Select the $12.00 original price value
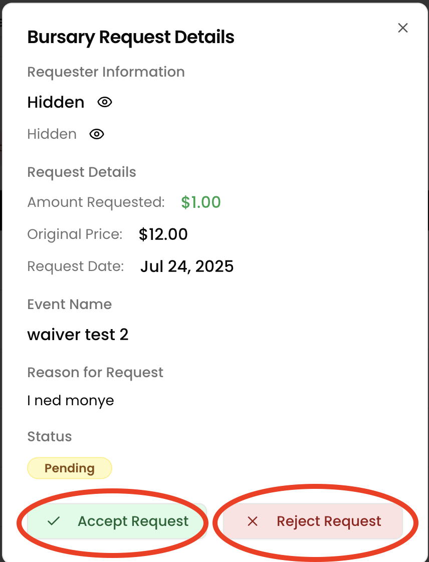 click(163, 234)
